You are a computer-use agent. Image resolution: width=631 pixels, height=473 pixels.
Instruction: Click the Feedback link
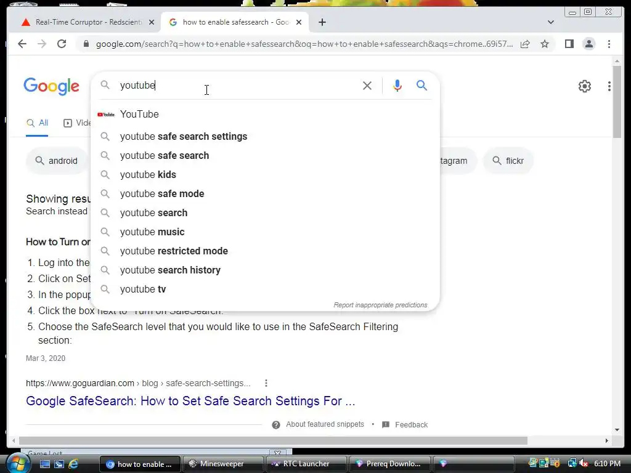[x=411, y=425]
